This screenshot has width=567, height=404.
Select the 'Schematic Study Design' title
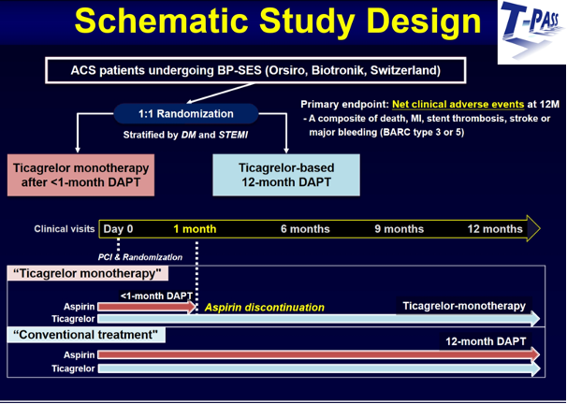click(278, 21)
